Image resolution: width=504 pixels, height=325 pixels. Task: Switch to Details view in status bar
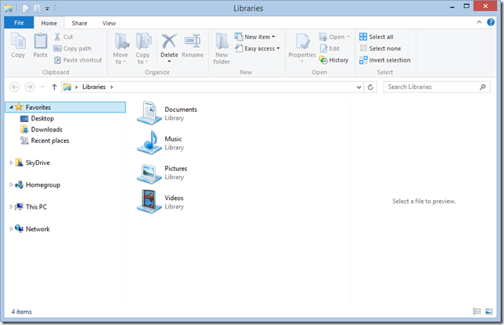(x=477, y=311)
